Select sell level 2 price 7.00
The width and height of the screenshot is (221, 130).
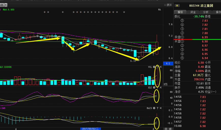(205, 33)
